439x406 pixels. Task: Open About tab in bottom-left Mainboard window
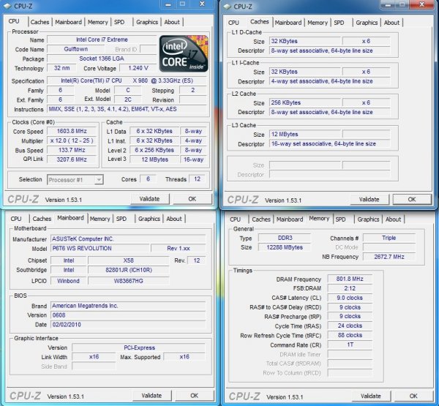tap(174, 219)
